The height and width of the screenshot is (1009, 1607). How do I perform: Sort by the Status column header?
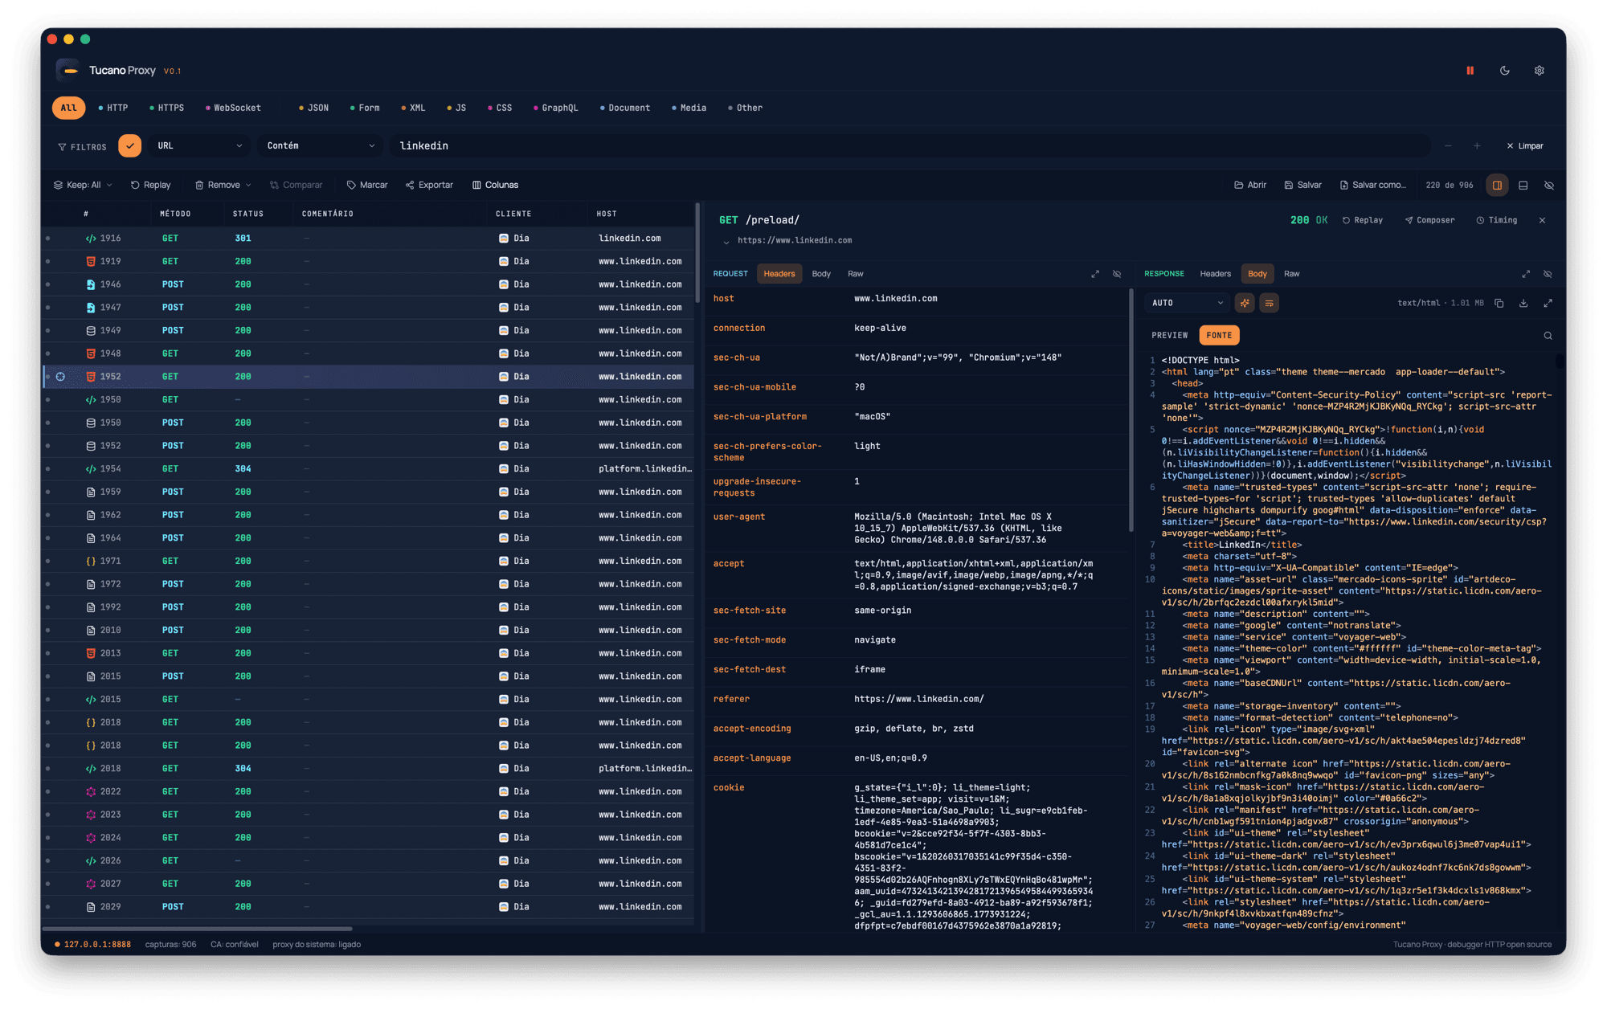247,214
